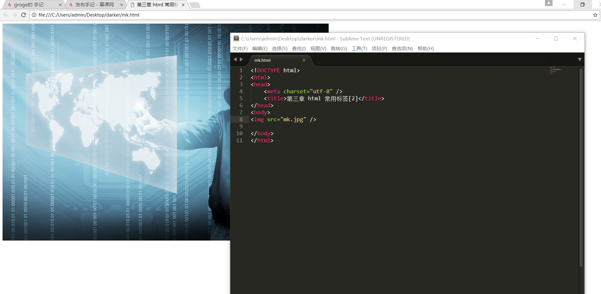Image resolution: width=601 pixels, height=294 pixels.
Task: Click the closing body tag on line 10
Action: click(262, 134)
